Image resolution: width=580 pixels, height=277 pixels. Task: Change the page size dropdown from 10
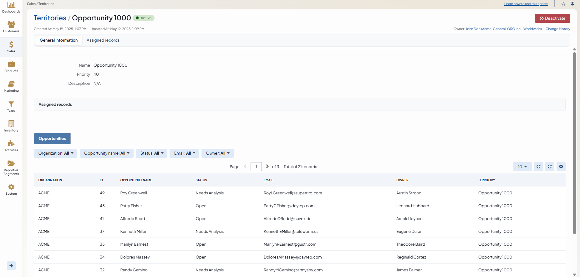(522, 167)
